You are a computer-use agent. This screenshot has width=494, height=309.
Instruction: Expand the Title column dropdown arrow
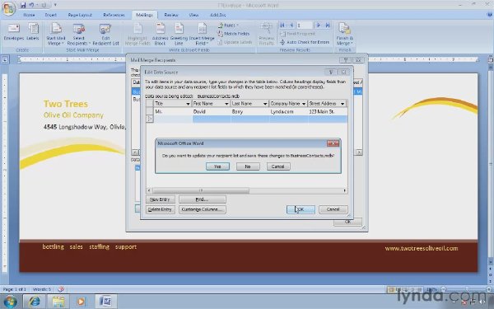click(x=188, y=104)
